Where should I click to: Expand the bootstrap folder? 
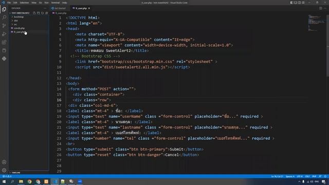coord(19,17)
